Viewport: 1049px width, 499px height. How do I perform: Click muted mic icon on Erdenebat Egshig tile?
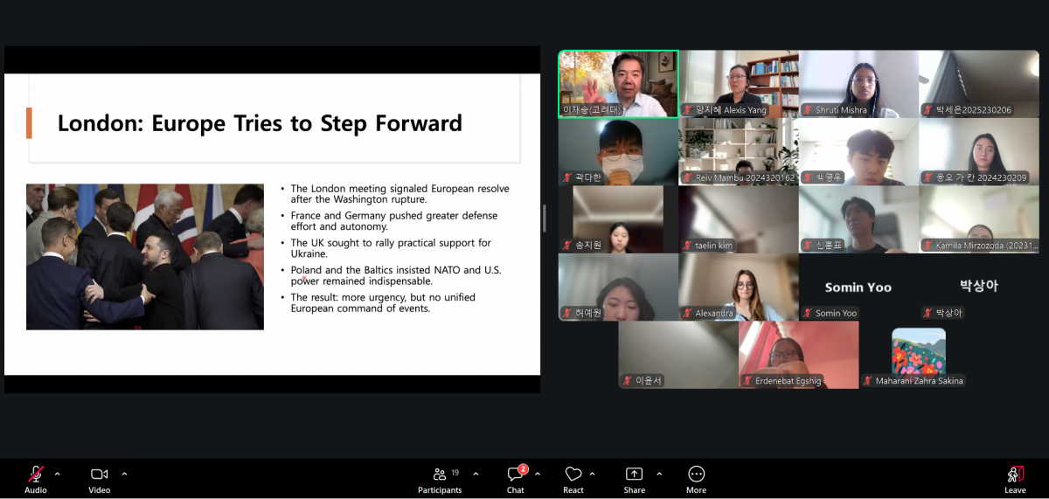coord(747,381)
